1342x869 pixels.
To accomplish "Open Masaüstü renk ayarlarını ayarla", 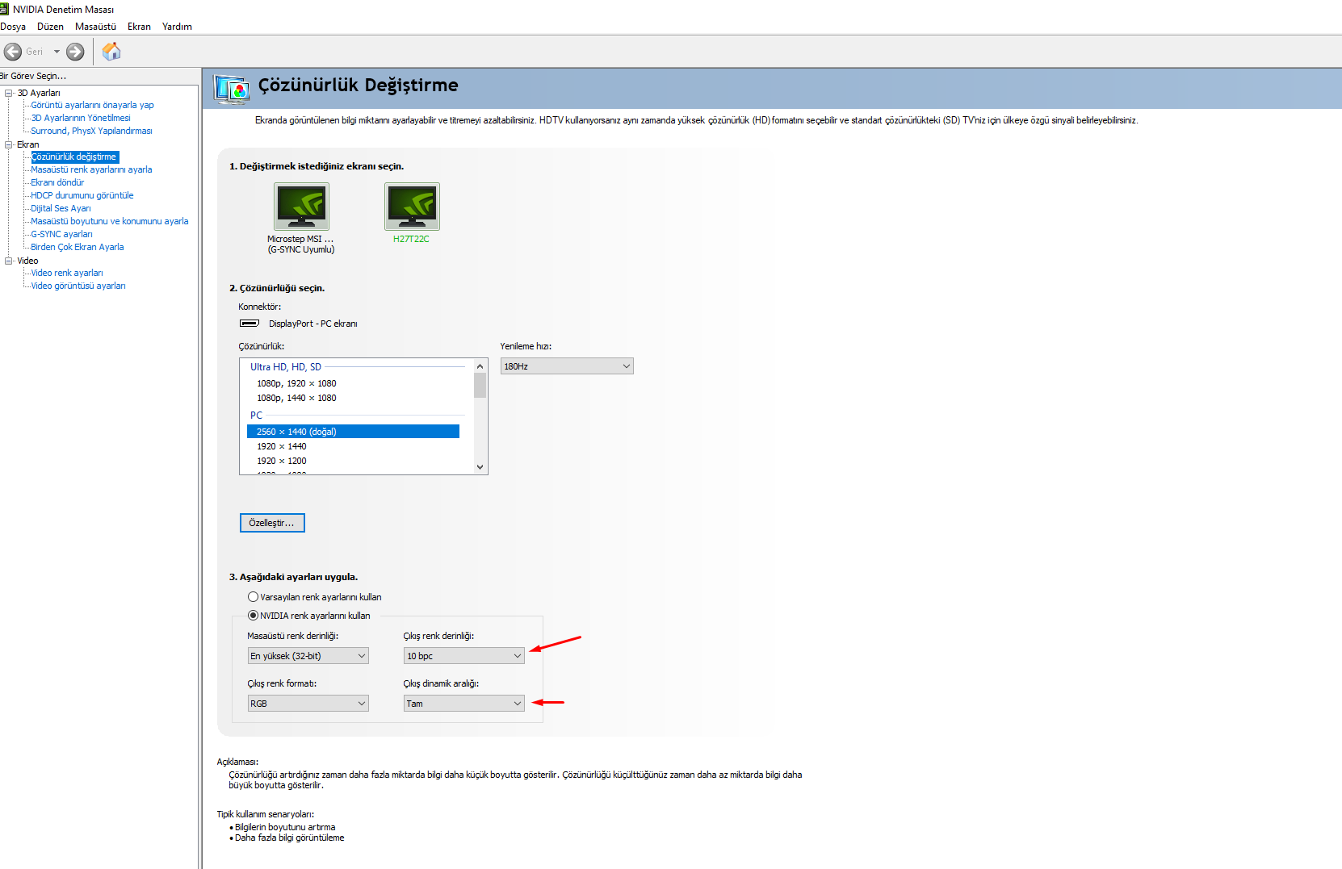I will (x=91, y=169).
